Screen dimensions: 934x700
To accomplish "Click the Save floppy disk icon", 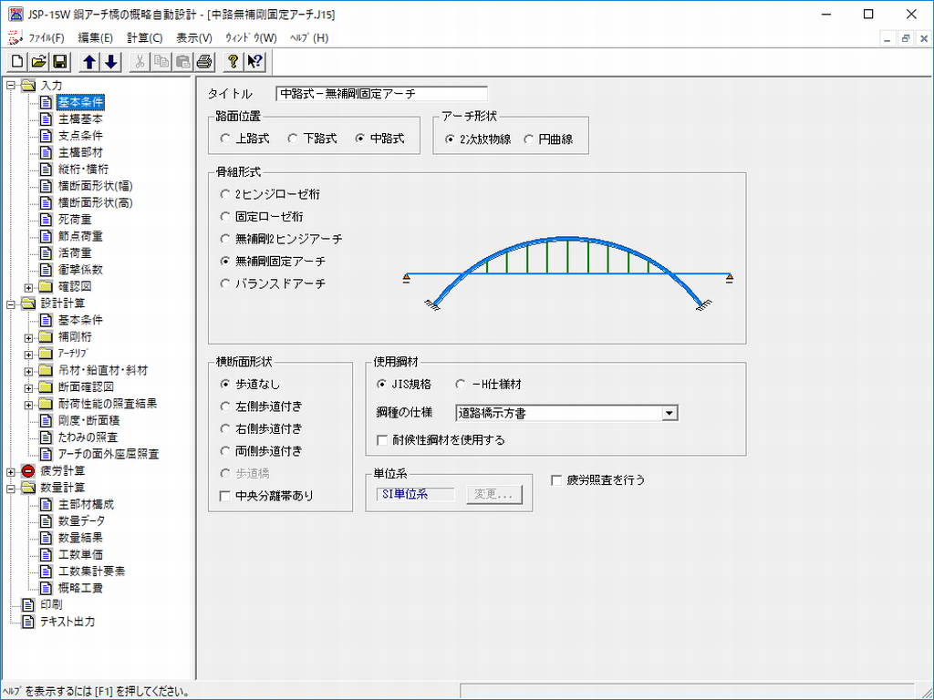I will click(x=59, y=62).
